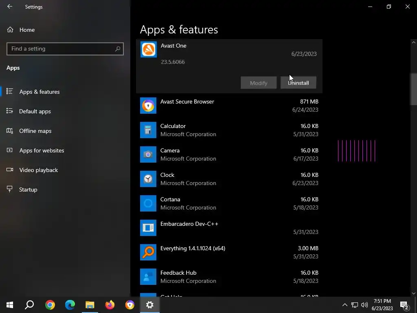Open Default apps section
The height and width of the screenshot is (313, 417).
35,111
